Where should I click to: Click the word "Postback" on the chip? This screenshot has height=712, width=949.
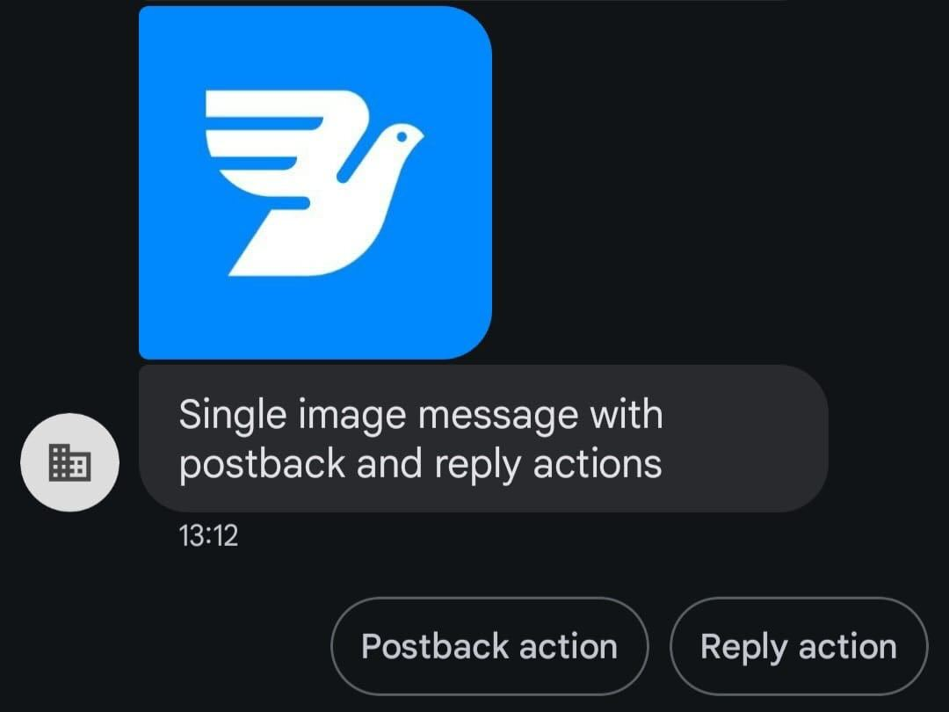tap(435, 646)
